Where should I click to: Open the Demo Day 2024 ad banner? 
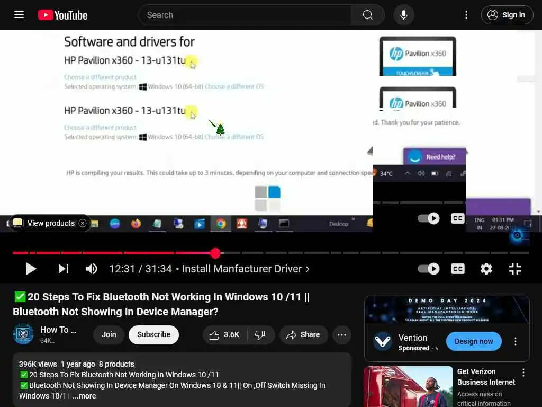coord(447,309)
